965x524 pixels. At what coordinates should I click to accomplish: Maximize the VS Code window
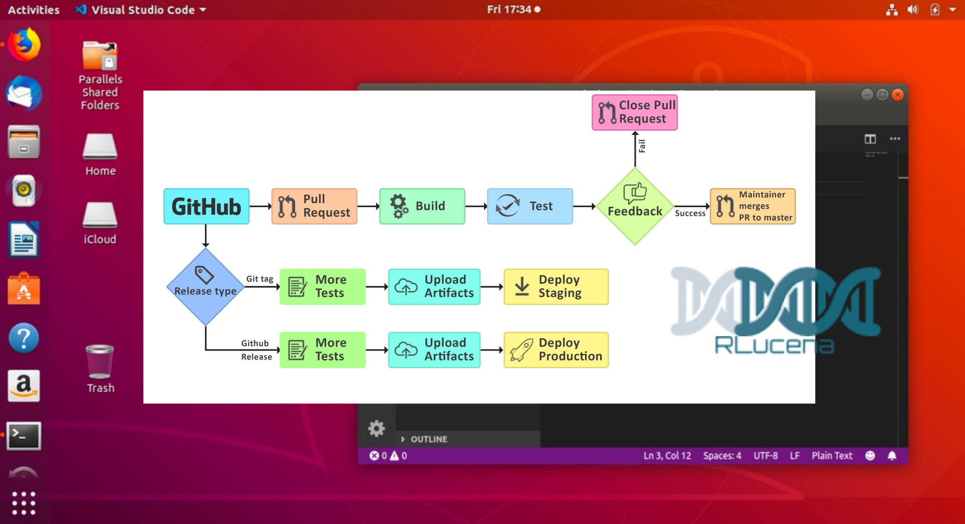[882, 95]
